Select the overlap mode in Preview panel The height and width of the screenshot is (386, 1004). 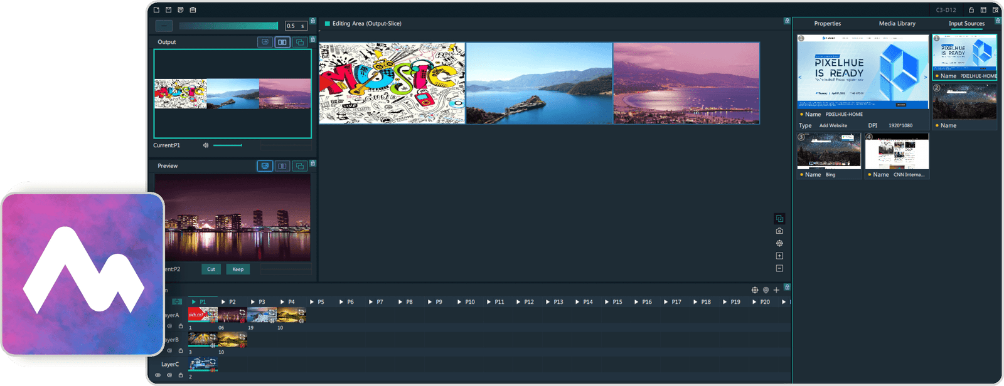[300, 166]
